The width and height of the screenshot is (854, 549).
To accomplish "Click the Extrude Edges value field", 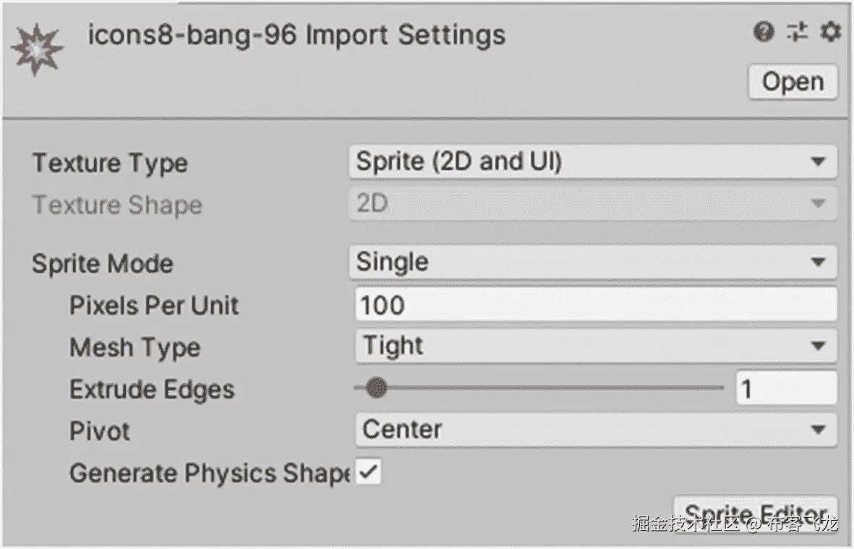I will coord(786,388).
